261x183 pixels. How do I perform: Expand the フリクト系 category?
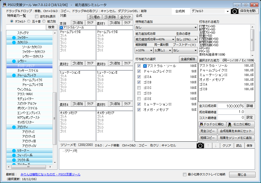14,160
